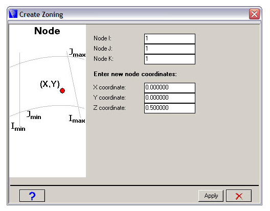The width and height of the screenshot is (270, 211).
Task: Click the blue Create Zoning title icon
Action: [x=13, y=14]
